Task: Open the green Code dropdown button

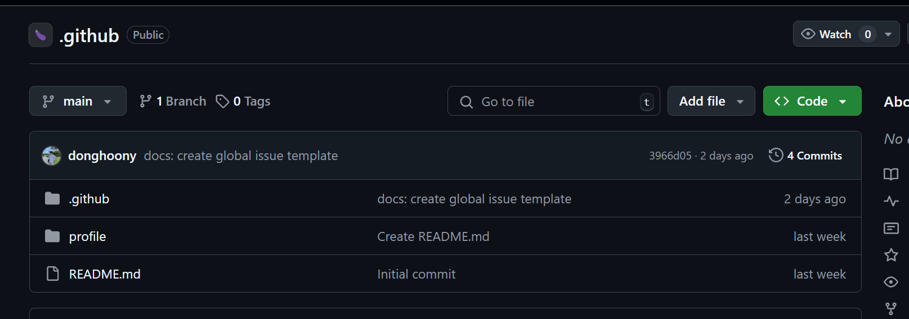Action: pyautogui.click(x=812, y=101)
